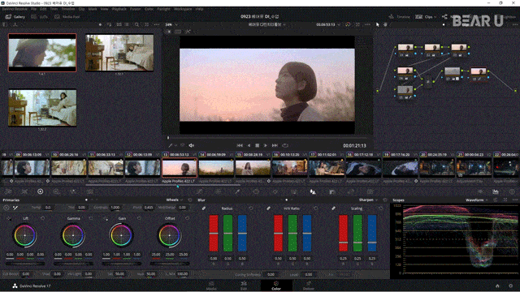520x292 pixels.
Task: Switch to the Media page tab
Action: click(211, 286)
